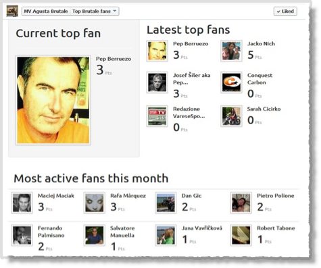Open Dan Gic's profile thumbnail
Screen dimensions: 321x268
pos(166,203)
